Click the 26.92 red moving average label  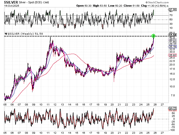click(171, 55)
